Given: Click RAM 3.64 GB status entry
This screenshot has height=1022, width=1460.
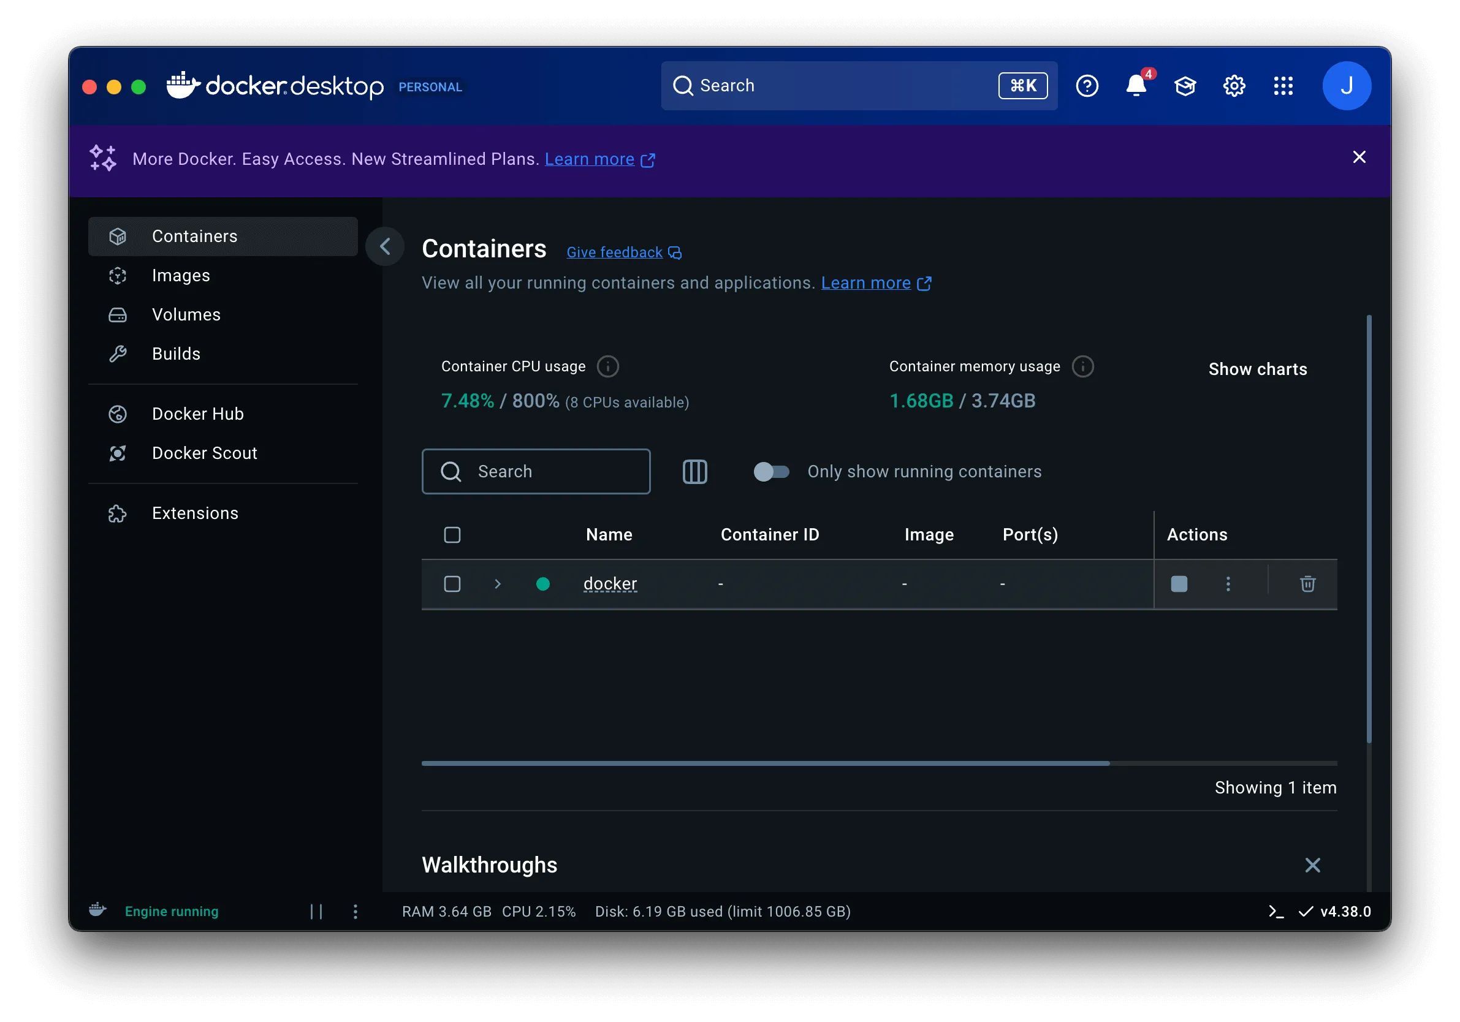Looking at the screenshot, I should pyautogui.click(x=446, y=912).
